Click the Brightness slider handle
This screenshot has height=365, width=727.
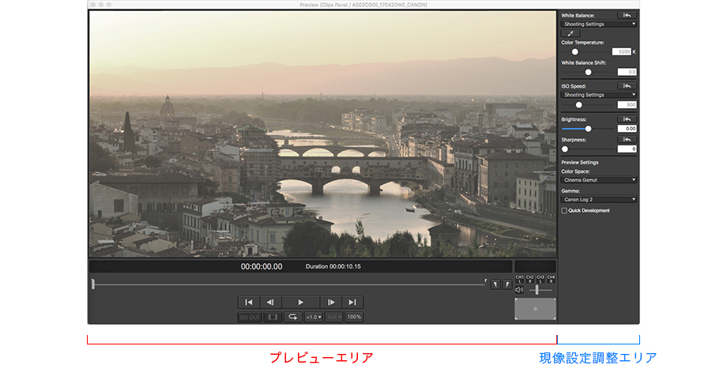click(588, 128)
